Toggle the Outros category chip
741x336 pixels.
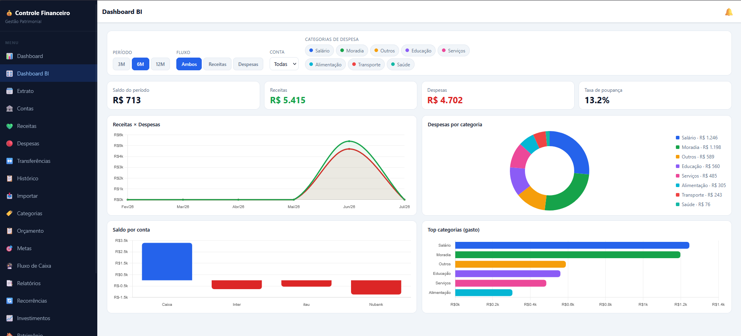pos(384,50)
